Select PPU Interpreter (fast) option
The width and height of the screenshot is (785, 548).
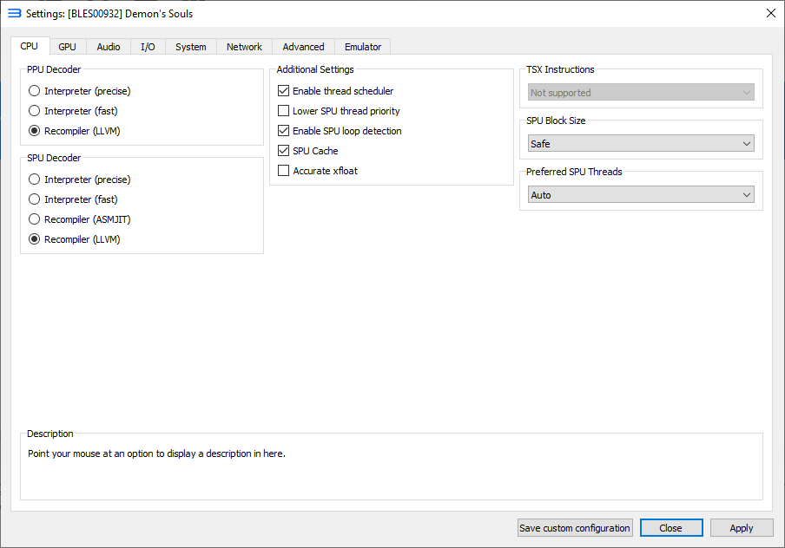click(x=35, y=111)
